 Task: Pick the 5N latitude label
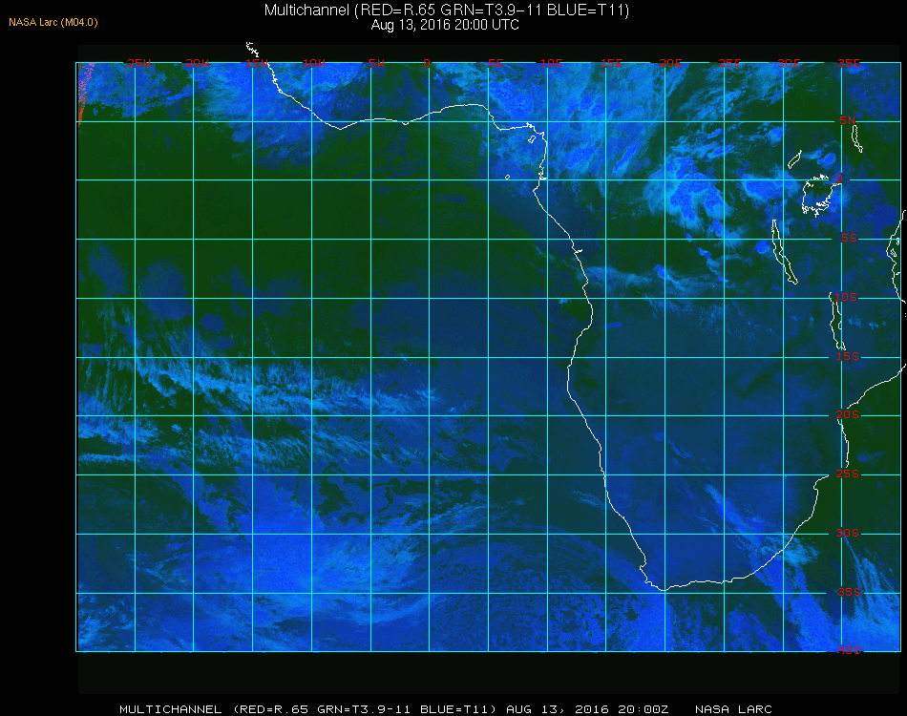click(x=848, y=120)
